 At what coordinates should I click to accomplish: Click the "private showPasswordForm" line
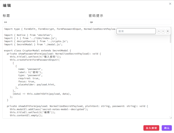click(54, 54)
